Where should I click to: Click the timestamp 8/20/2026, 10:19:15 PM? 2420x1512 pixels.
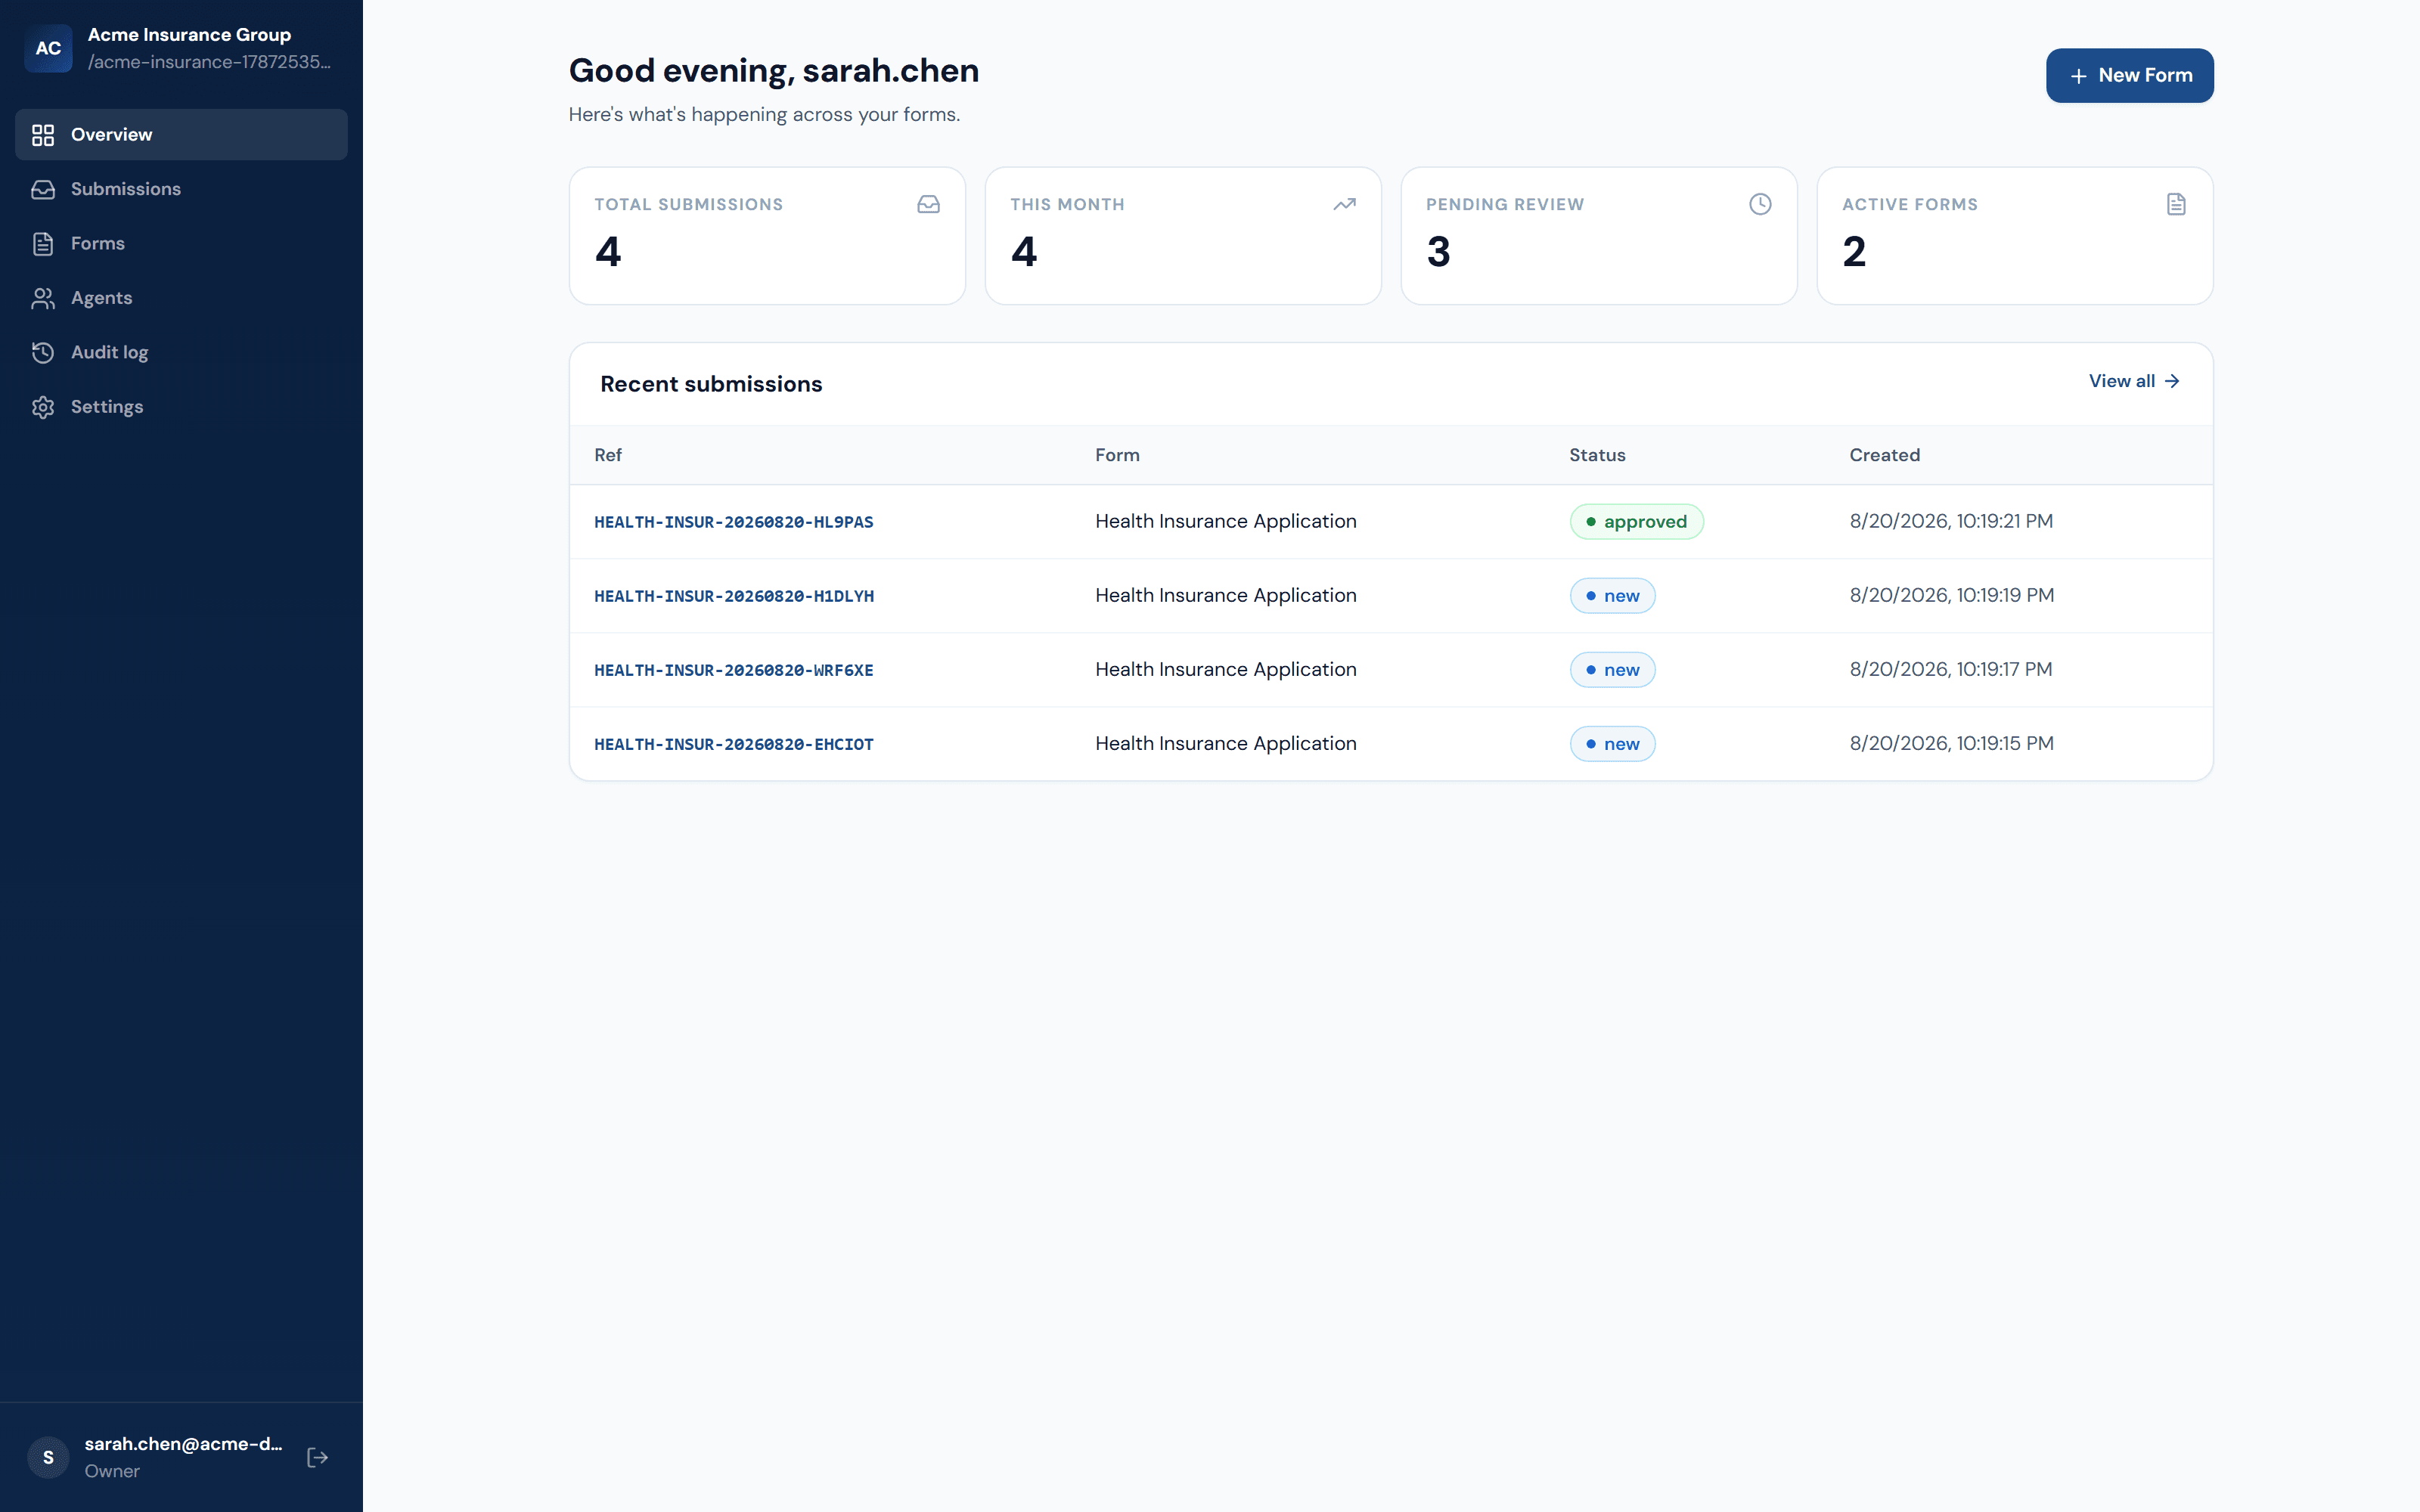click(1951, 743)
